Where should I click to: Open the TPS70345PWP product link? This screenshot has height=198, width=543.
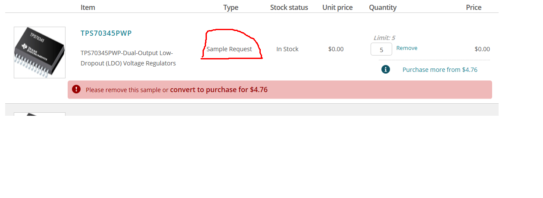tap(106, 33)
